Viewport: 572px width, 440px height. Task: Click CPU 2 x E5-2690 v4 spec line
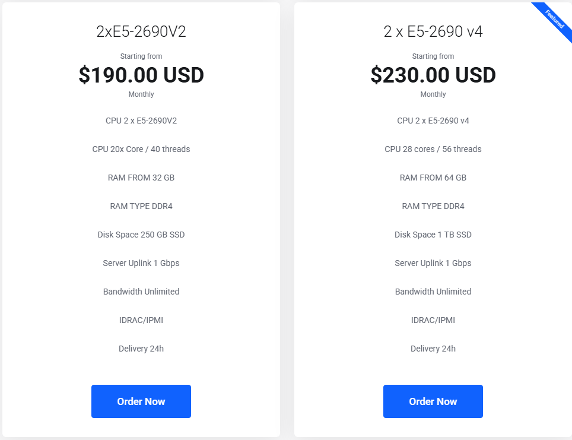(x=433, y=121)
